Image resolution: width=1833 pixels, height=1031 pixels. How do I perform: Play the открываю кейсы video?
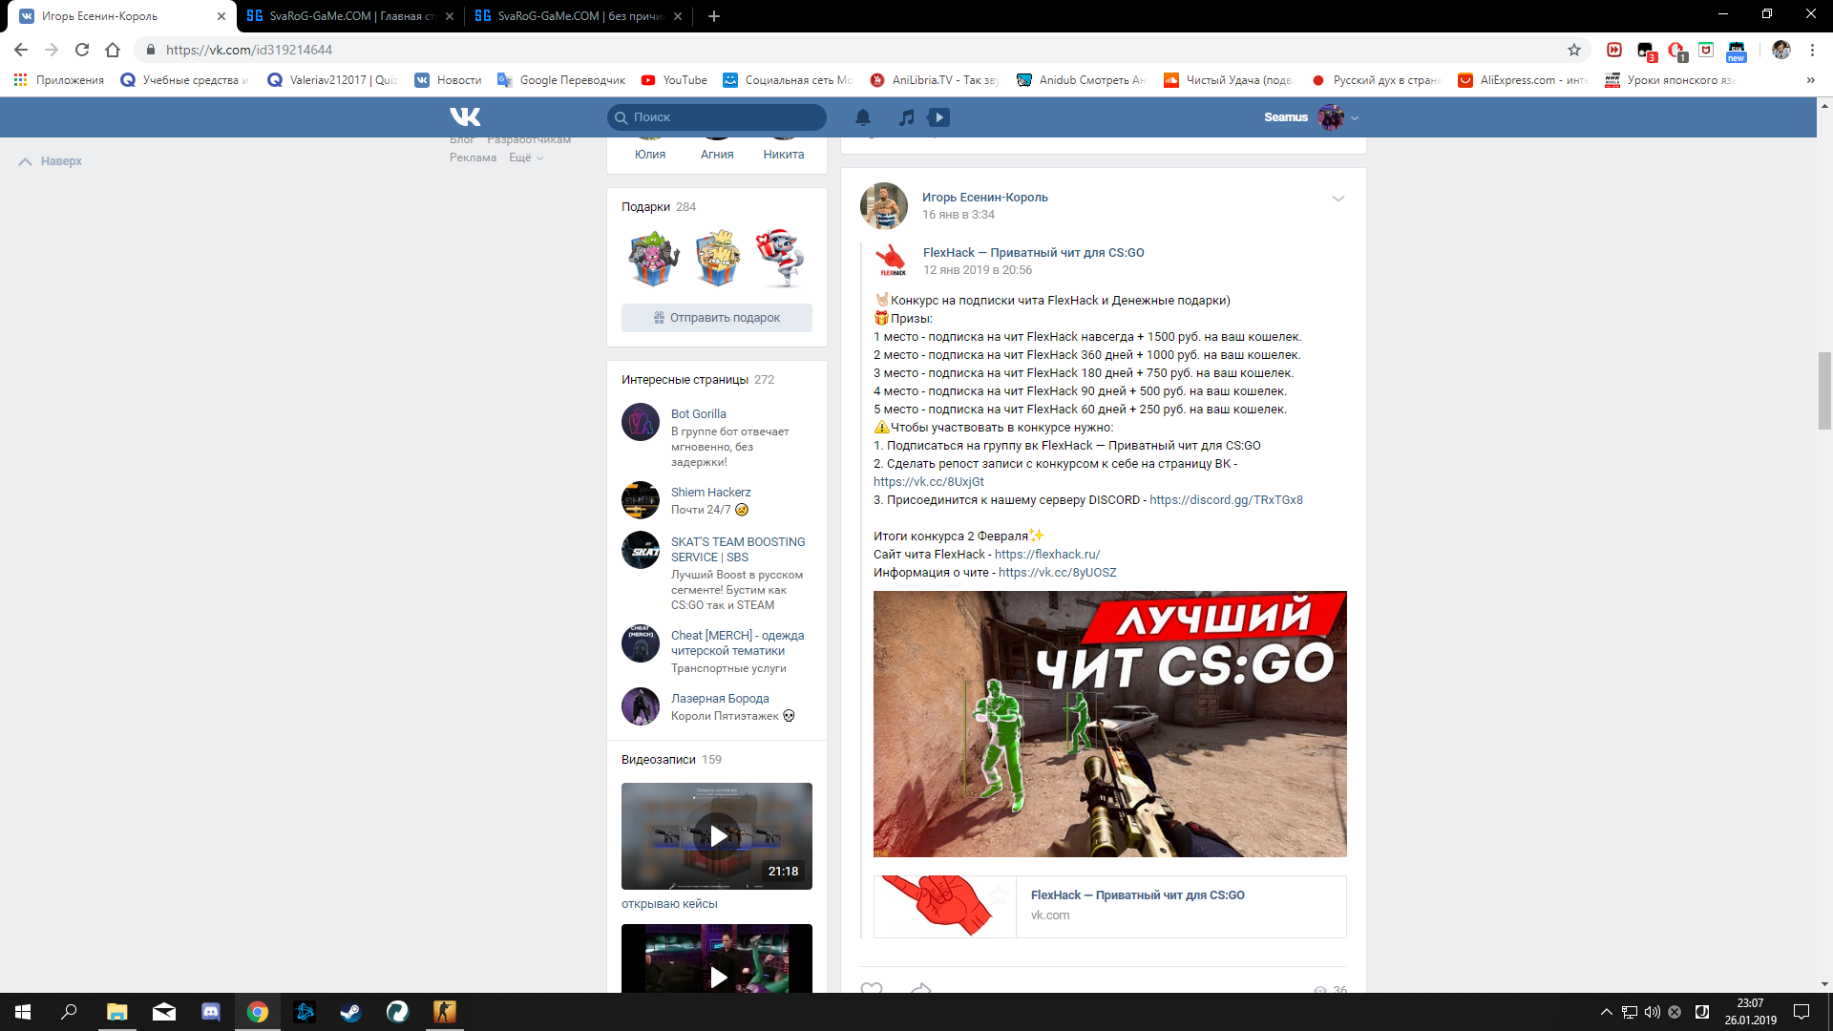tap(717, 836)
